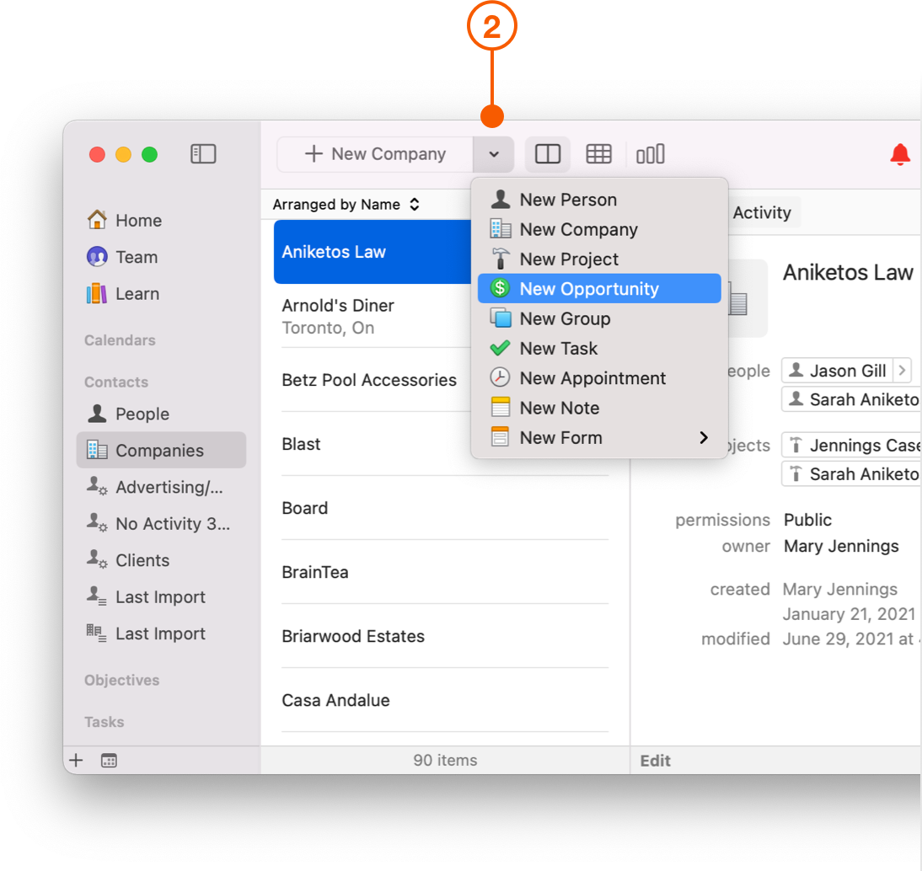
Task: Click the owner Mary Jennings
Action: pos(841,547)
